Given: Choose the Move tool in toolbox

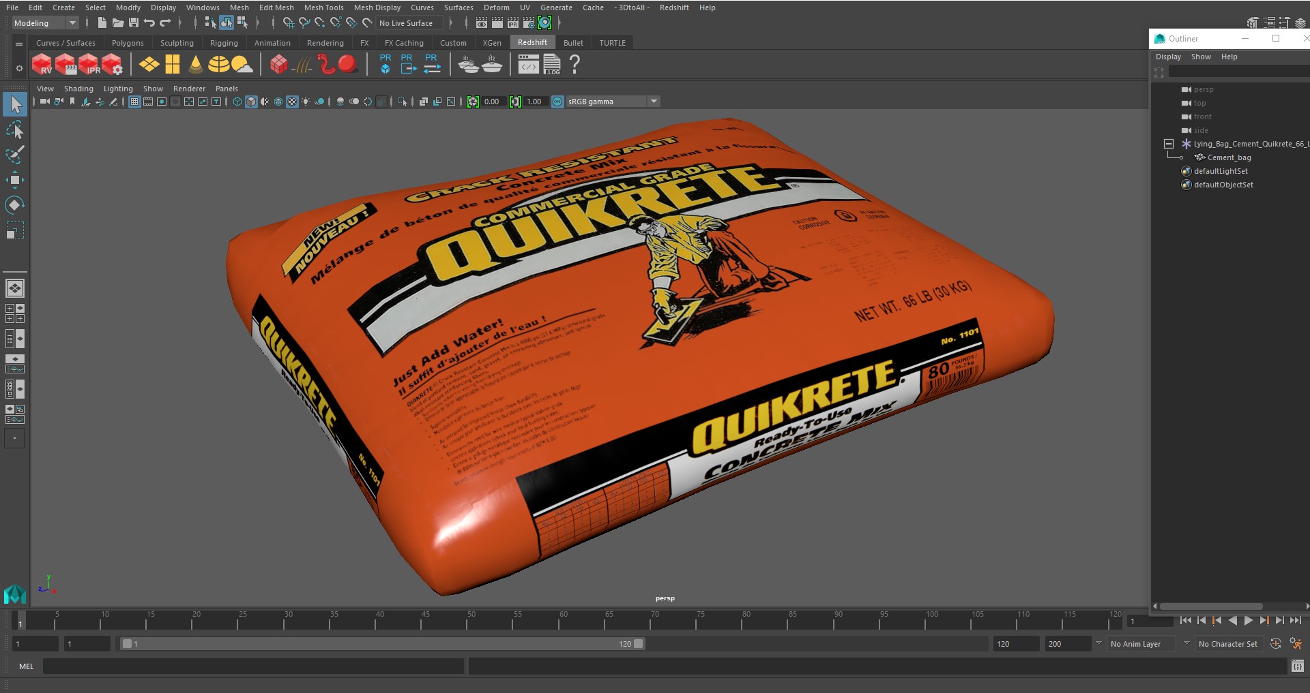Looking at the screenshot, I should point(15,180).
